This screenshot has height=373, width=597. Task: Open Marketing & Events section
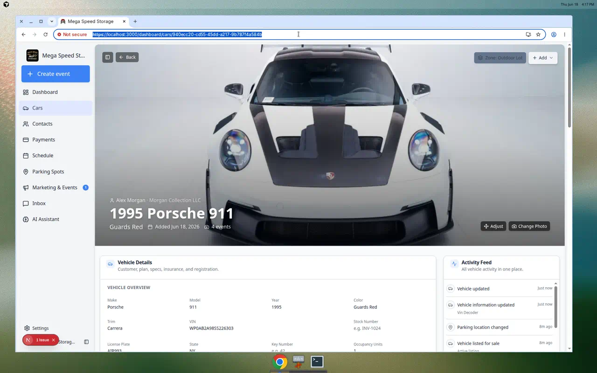56,187
